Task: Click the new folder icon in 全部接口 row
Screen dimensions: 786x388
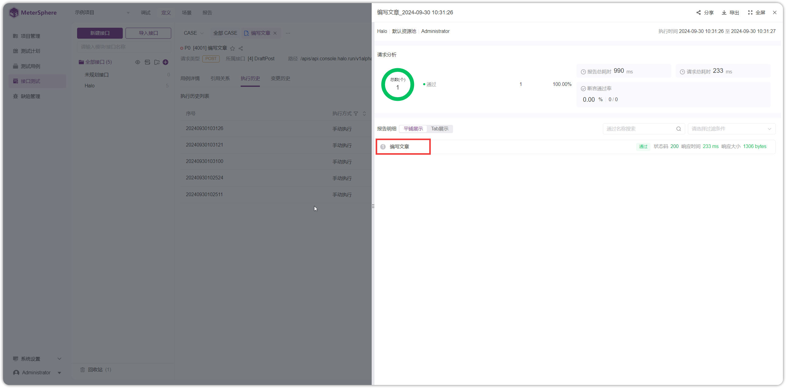Action: 157,62
